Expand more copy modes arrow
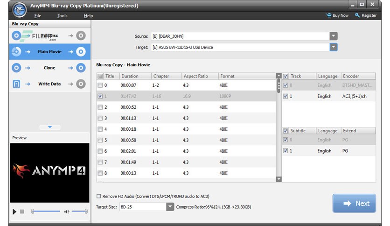 (x=50, y=127)
